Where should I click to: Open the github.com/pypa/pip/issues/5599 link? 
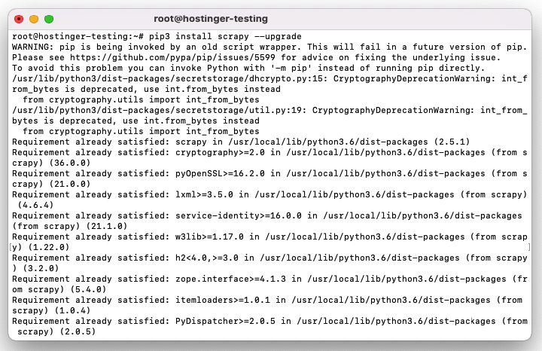(x=173, y=57)
